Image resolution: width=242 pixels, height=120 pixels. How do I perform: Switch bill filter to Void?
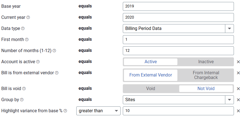click(151, 89)
